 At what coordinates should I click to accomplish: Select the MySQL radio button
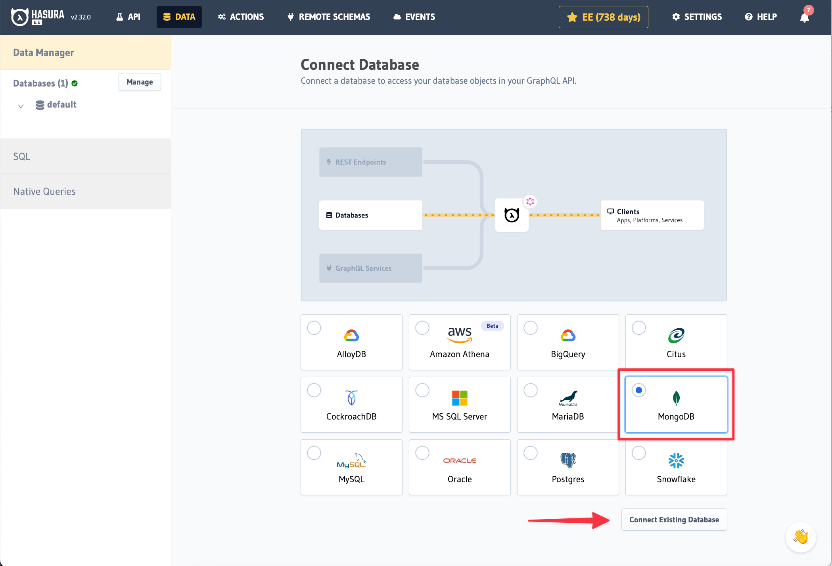click(x=314, y=453)
